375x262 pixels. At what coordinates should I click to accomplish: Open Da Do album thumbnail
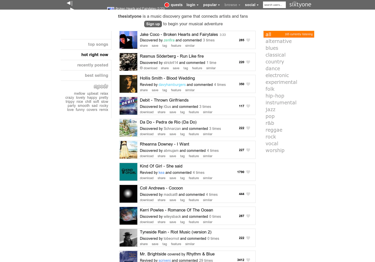pos(128,128)
